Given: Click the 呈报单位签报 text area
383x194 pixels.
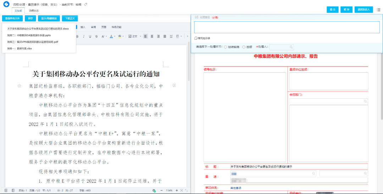Looking at the screenshot, I should tap(329, 81).
